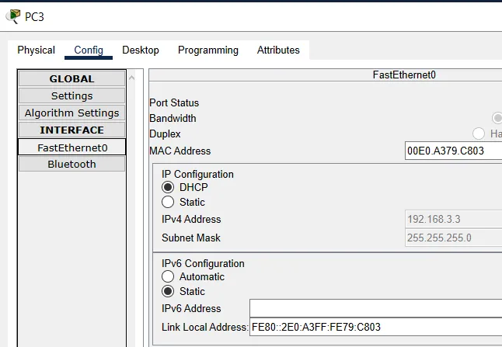Click the Link Local Address field

[375, 328]
